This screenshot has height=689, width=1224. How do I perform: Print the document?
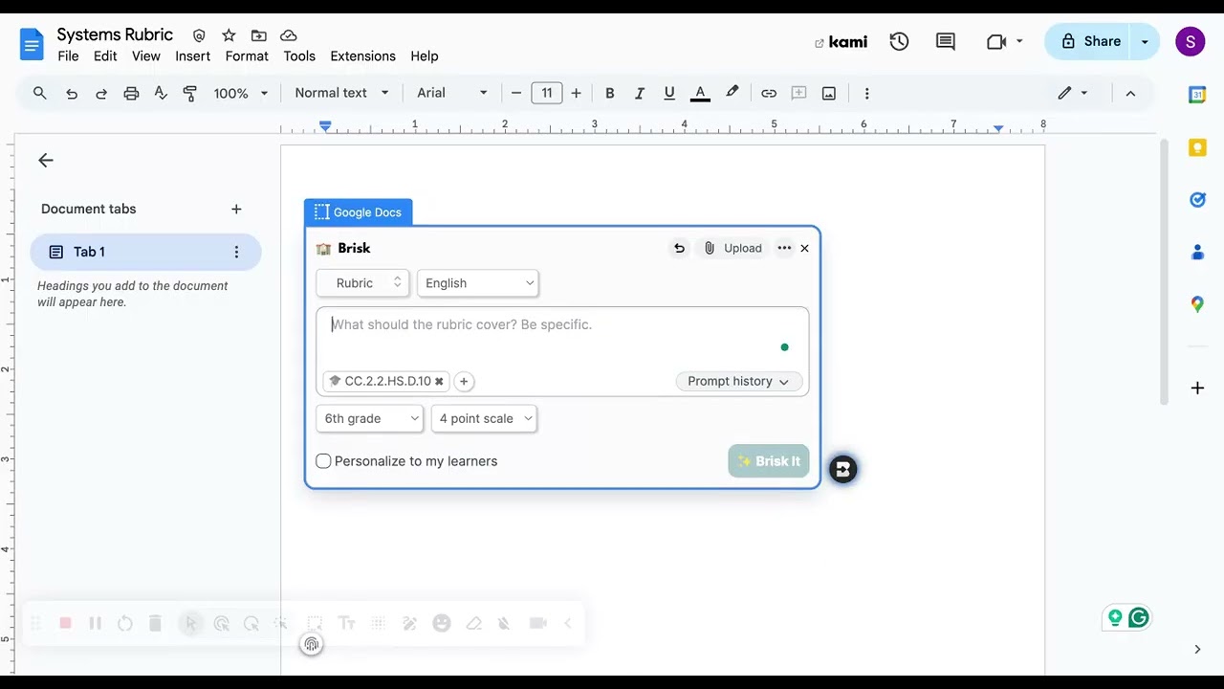(x=131, y=93)
